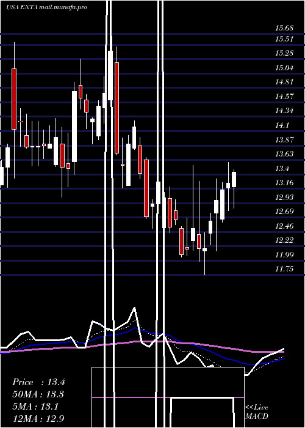Click the last white candlestick on the right
The width and height of the screenshot is (305, 428).
pyautogui.click(x=234, y=179)
